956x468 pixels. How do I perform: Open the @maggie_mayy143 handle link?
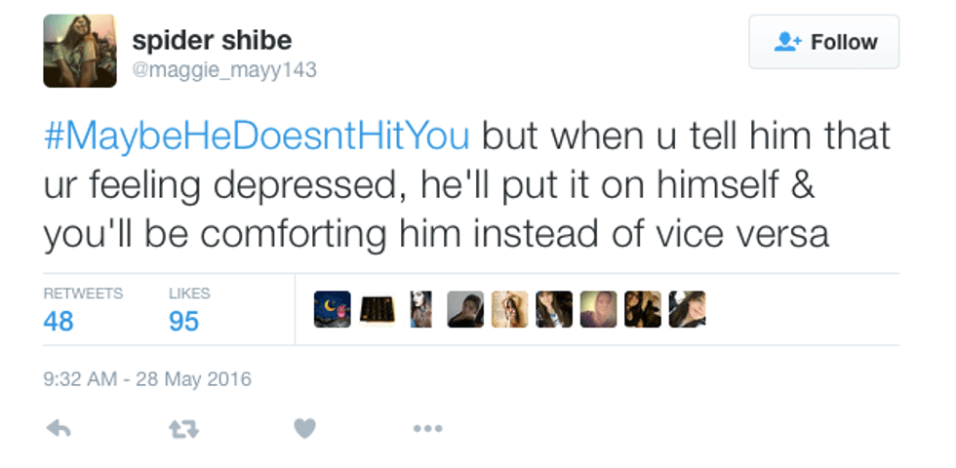tap(224, 70)
